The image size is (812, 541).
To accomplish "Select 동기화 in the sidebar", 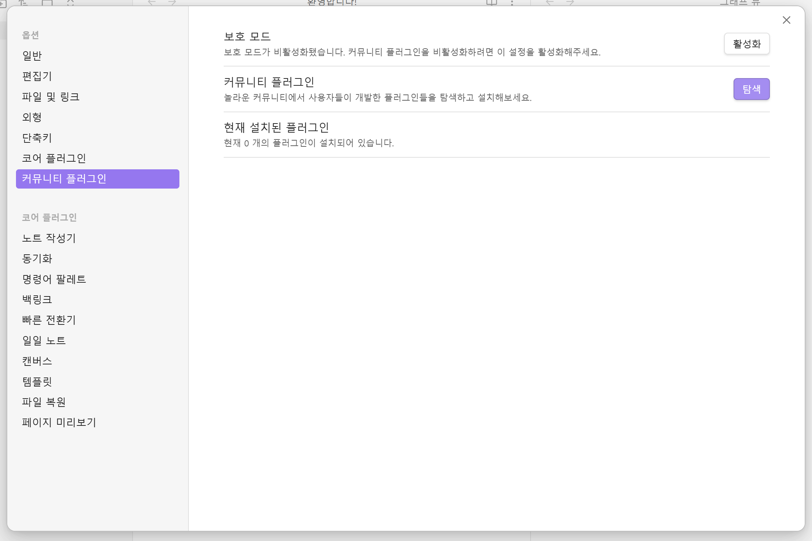I will (x=37, y=258).
